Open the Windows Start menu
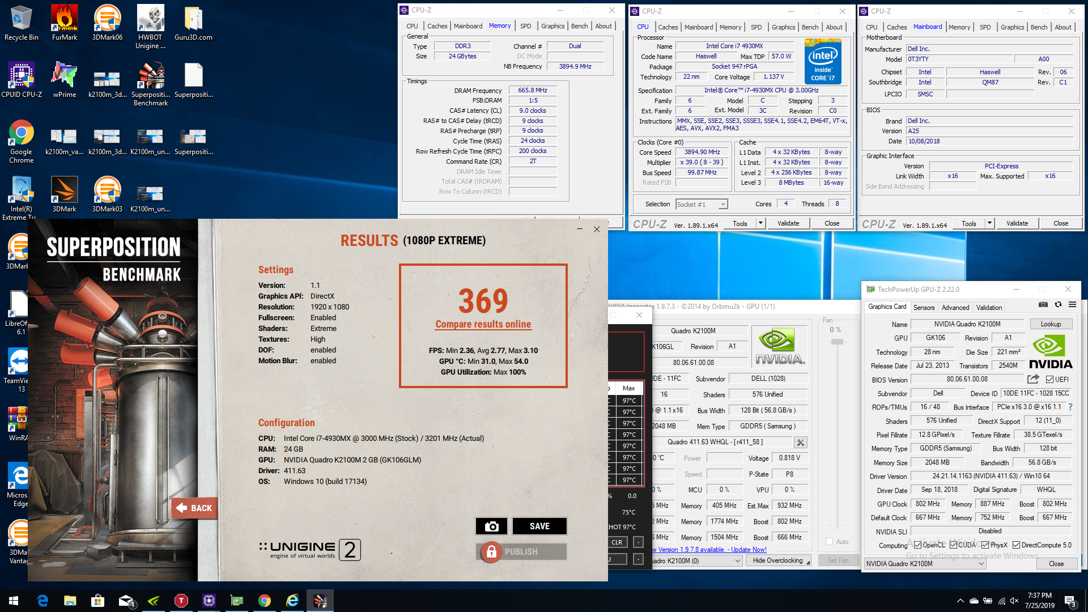The width and height of the screenshot is (1088, 612). (14, 601)
